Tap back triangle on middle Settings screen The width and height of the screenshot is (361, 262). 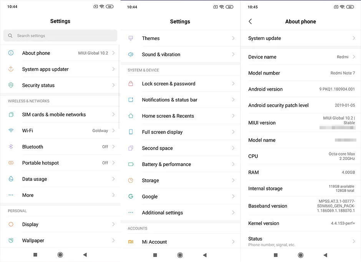click(x=205, y=255)
